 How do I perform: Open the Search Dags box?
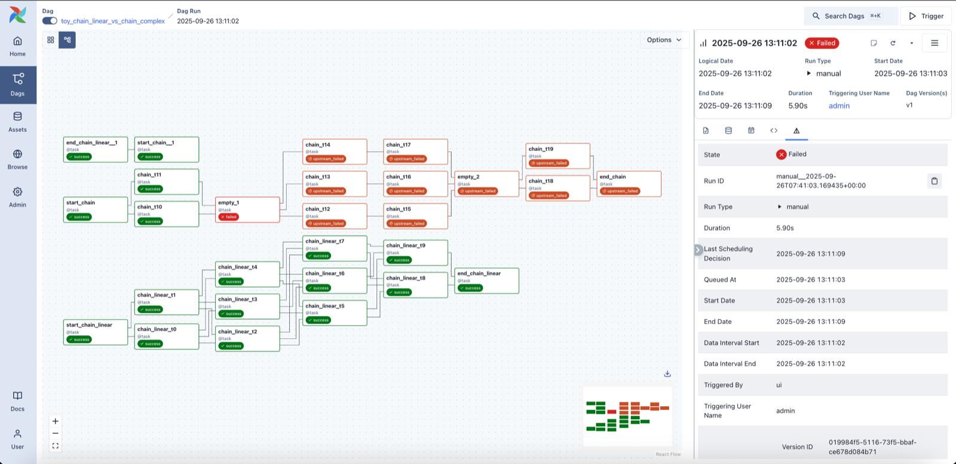(x=851, y=16)
